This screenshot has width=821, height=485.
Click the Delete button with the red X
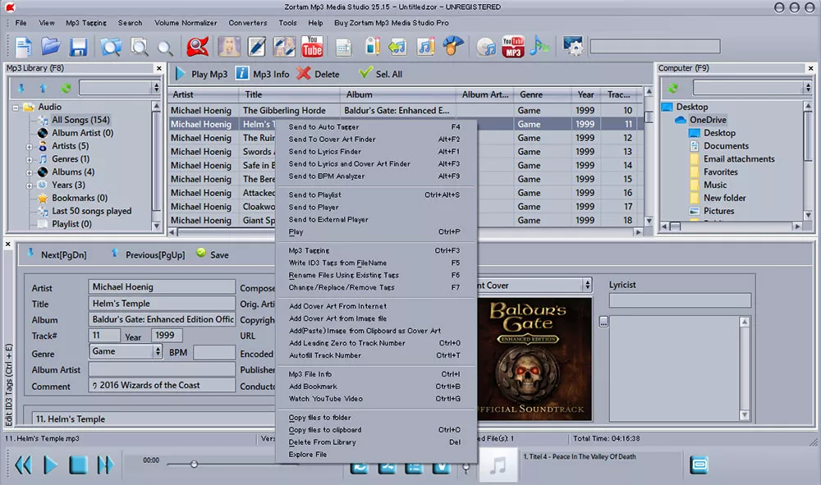coord(319,74)
